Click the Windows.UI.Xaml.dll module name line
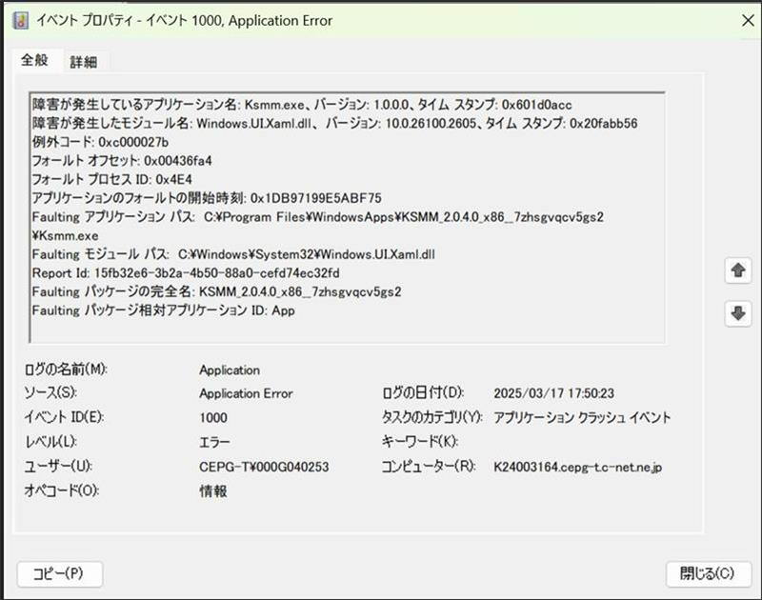This screenshot has height=600, width=762. tap(334, 124)
